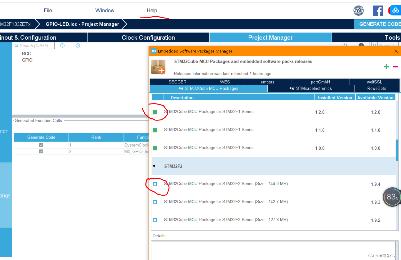Screen dimensions: 401x260
Task: Select the emotas packages tab
Action: (267, 82)
